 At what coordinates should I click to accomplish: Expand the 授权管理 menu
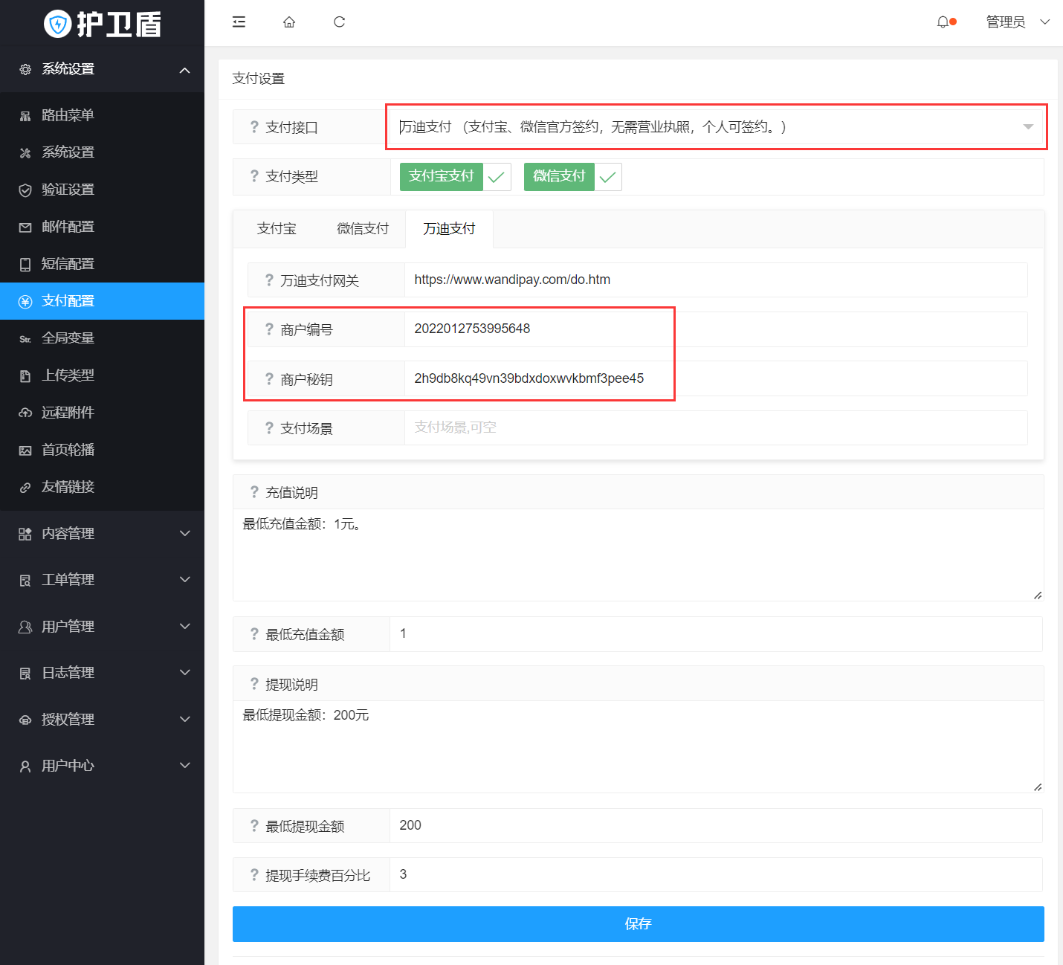pyautogui.click(x=102, y=720)
